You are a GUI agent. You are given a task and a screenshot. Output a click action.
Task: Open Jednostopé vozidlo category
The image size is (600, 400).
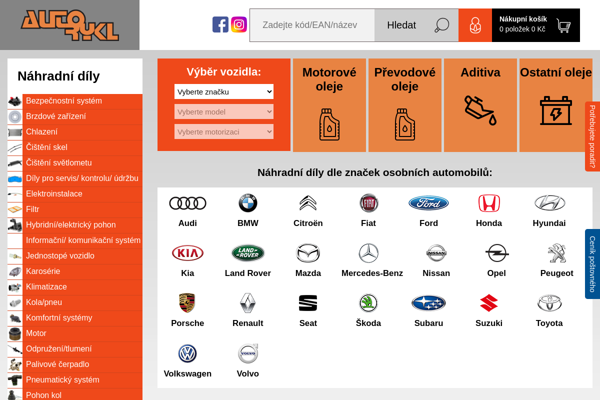pos(75,256)
